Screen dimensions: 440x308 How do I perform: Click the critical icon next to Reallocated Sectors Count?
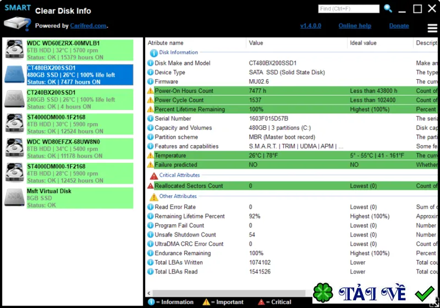[150, 186]
